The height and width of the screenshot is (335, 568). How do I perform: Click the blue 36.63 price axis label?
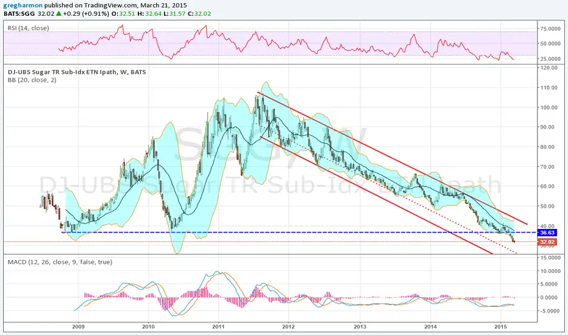pyautogui.click(x=547, y=233)
